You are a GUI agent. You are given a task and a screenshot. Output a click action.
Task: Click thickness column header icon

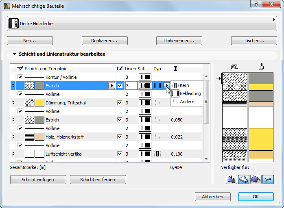click(x=175, y=69)
